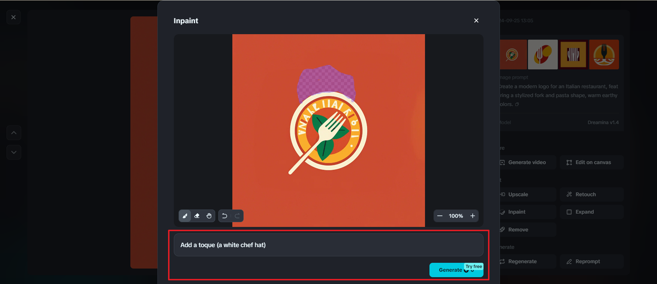Undo the last brush stroke
Image resolution: width=657 pixels, height=284 pixels.
(x=225, y=216)
